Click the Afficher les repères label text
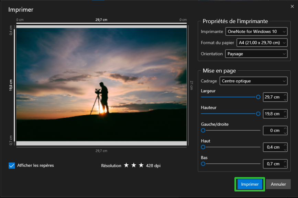The width and height of the screenshot is (298, 198). point(35,165)
